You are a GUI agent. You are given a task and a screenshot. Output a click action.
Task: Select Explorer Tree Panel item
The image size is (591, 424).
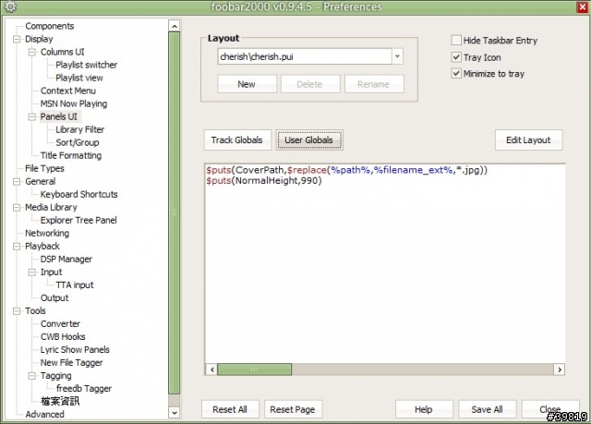(x=78, y=220)
